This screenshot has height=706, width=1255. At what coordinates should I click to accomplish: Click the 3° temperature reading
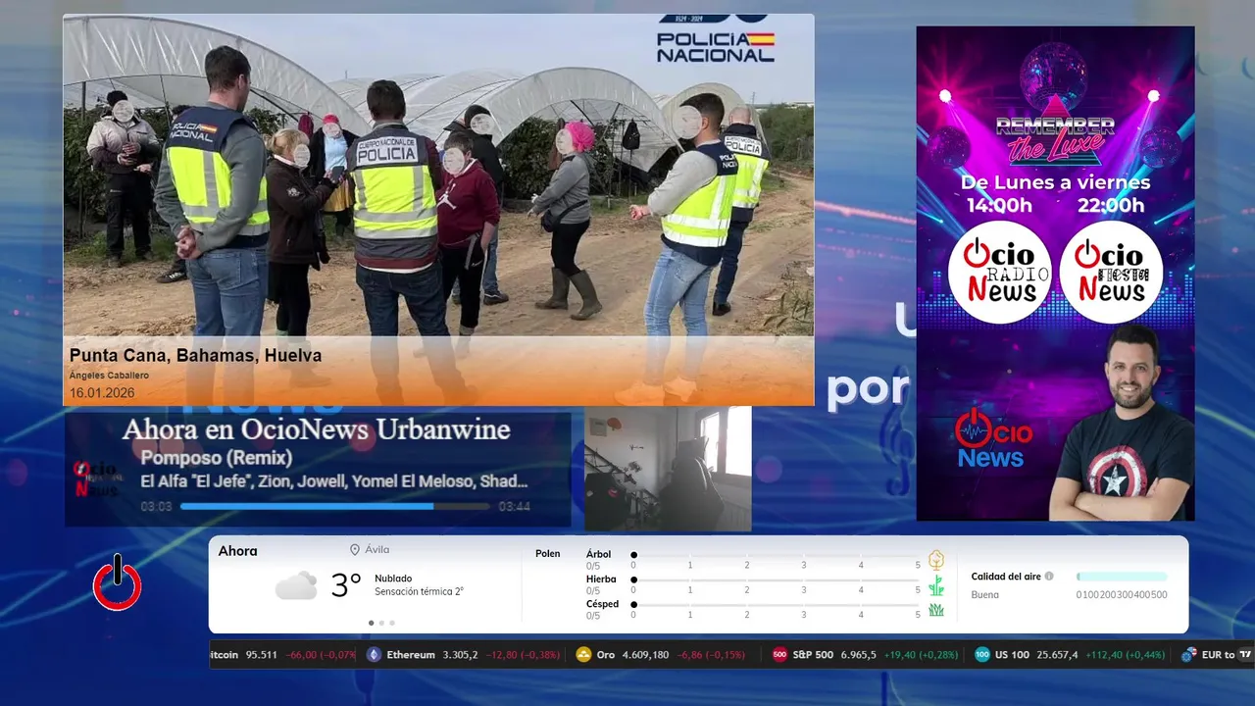click(346, 585)
